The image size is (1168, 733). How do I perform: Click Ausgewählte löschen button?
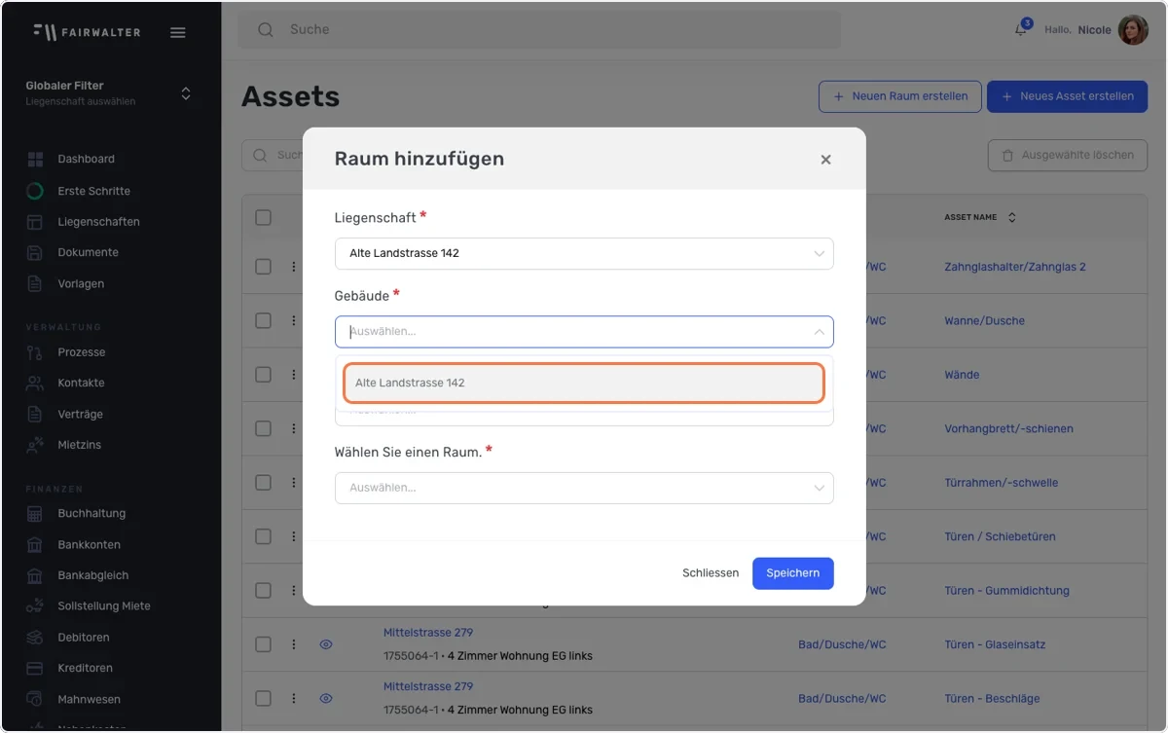tap(1068, 156)
